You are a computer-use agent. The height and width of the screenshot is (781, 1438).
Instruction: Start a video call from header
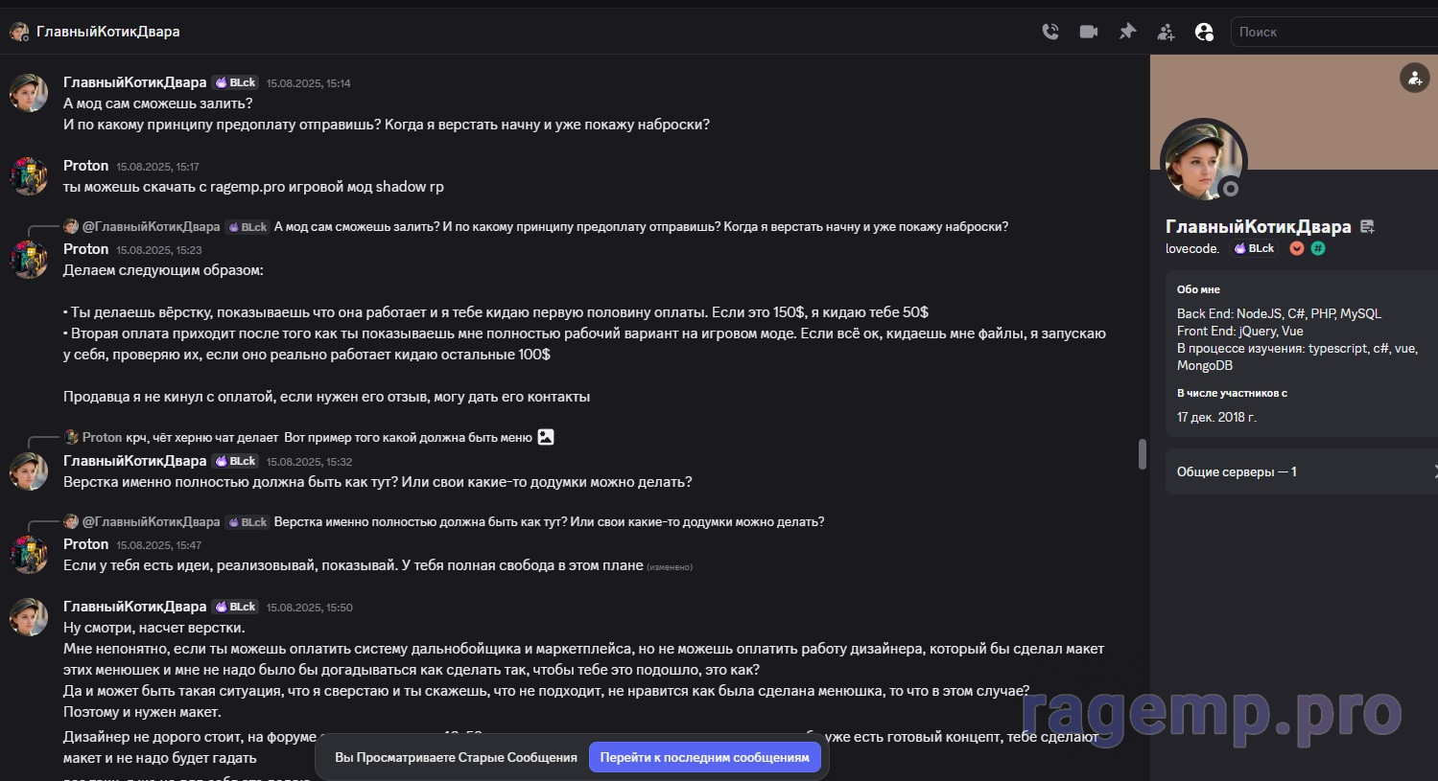[x=1089, y=32]
